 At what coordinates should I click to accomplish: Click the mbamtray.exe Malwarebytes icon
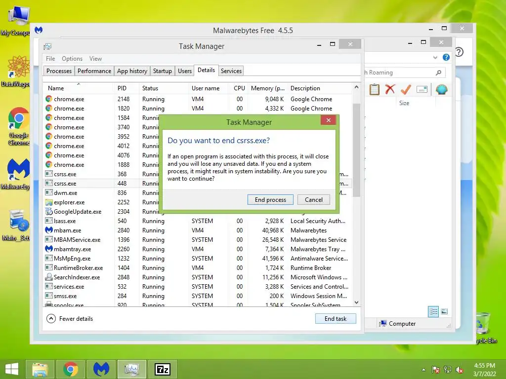click(x=49, y=249)
